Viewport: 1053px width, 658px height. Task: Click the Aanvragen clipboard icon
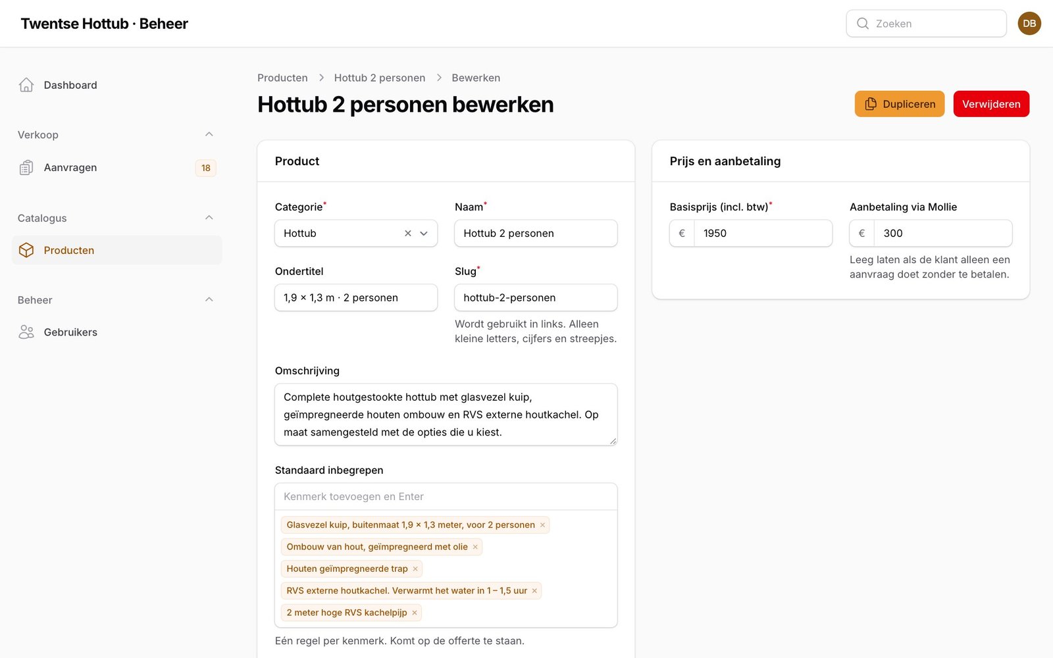coord(26,168)
